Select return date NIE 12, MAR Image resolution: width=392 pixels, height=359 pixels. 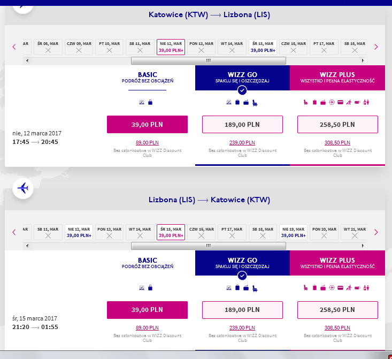coord(79,232)
